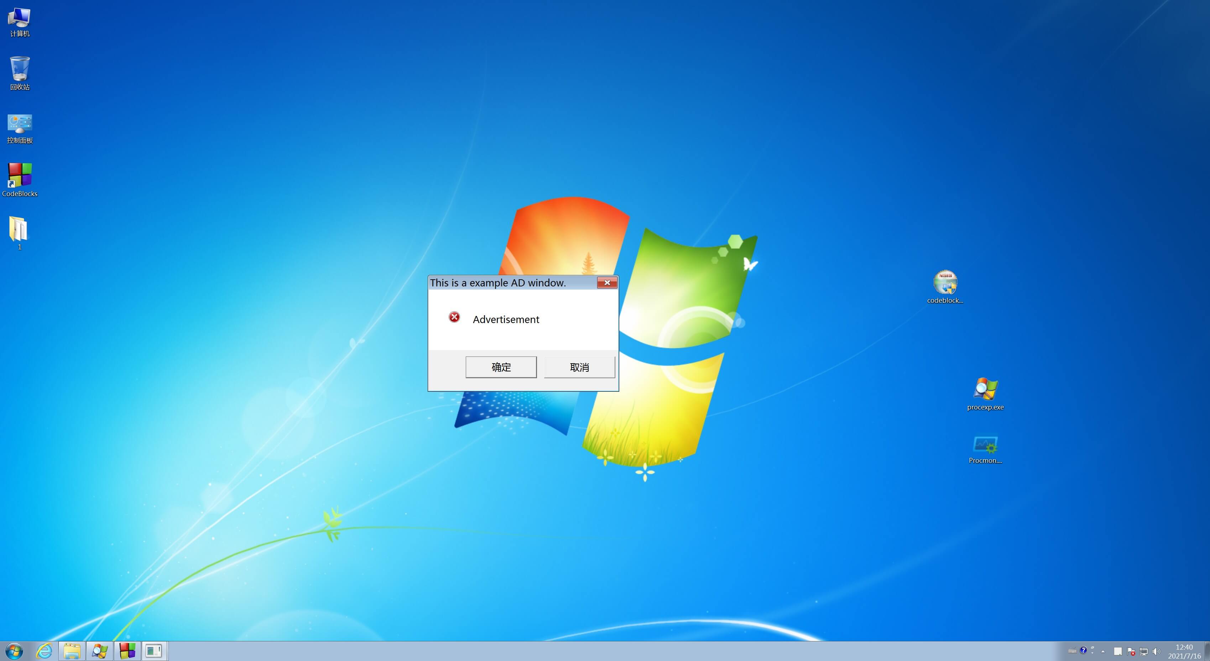Close the example AD window
The image size is (1210, 661).
607,282
